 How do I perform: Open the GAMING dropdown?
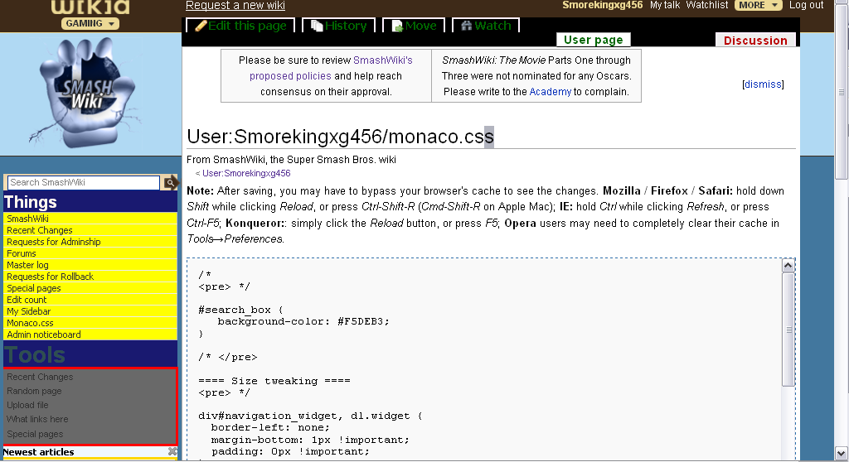90,23
